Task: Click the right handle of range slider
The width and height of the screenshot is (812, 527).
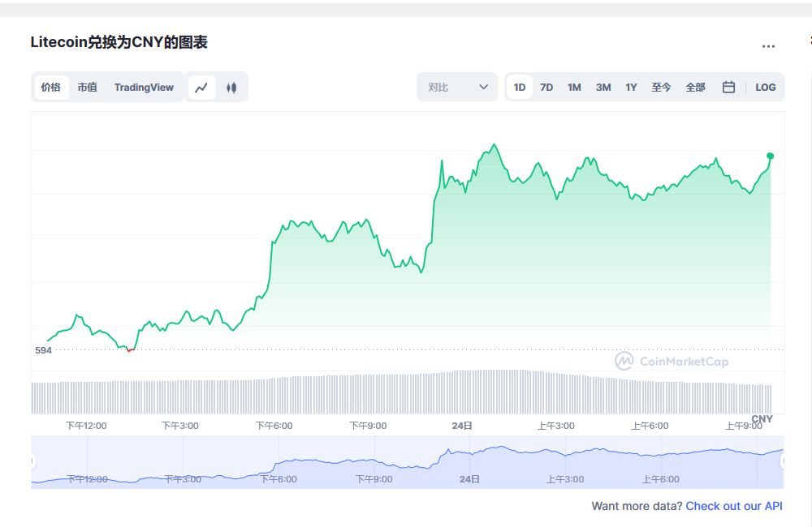Action: click(784, 461)
